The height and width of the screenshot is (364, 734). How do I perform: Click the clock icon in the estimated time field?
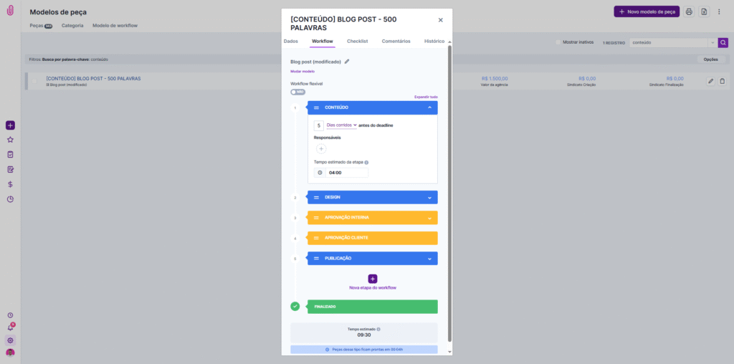tap(320, 173)
